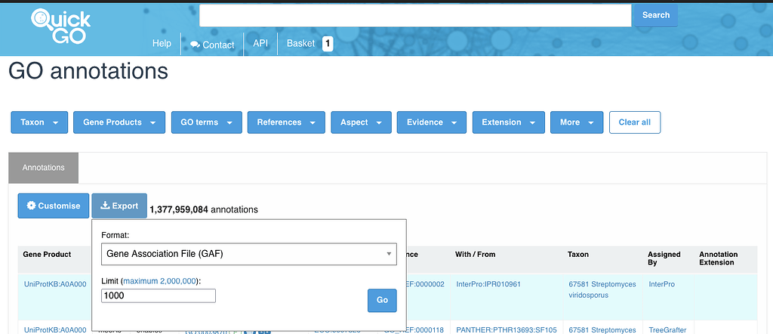Expand the More filter dropdown
773x334 pixels.
pos(577,122)
